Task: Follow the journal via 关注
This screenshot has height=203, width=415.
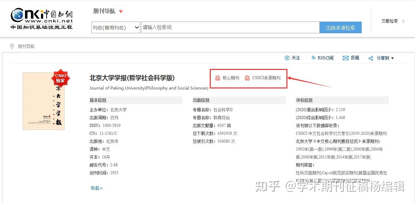Action: point(296,58)
